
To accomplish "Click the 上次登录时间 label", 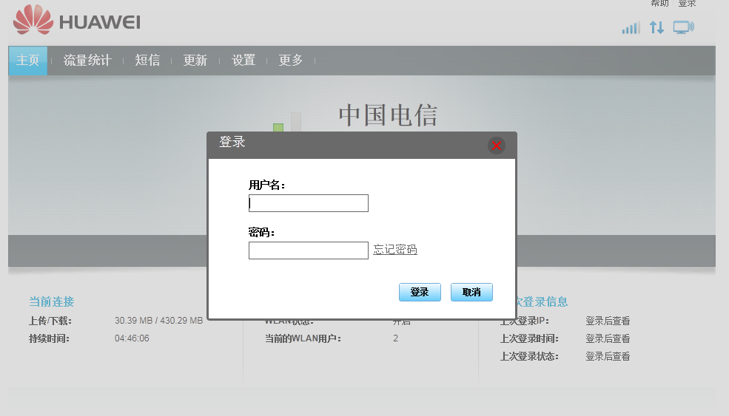I will pos(529,338).
